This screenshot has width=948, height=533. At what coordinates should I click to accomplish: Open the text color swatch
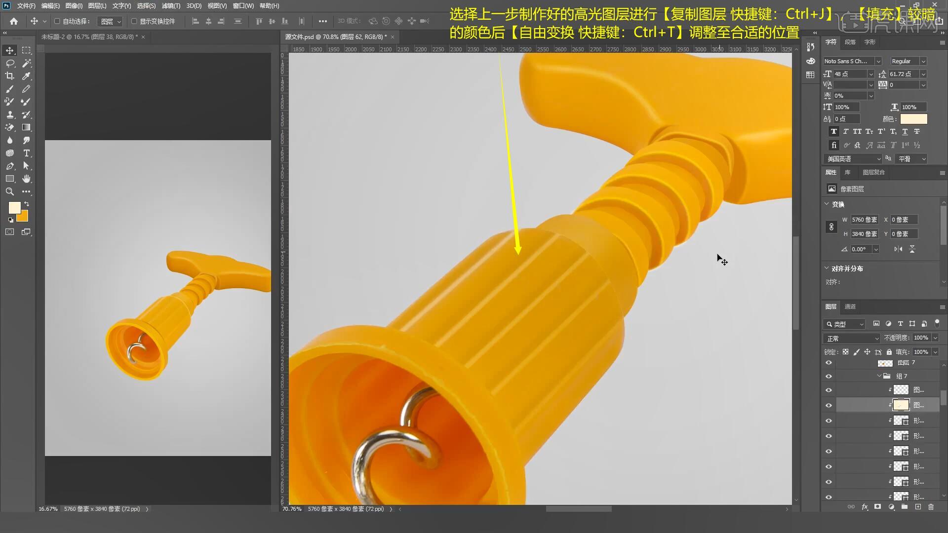(913, 119)
